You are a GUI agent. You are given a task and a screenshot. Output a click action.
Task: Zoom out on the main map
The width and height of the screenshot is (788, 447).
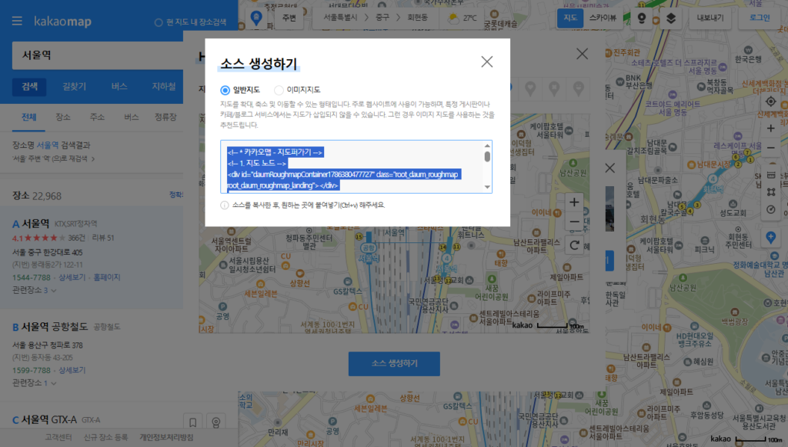(x=770, y=148)
